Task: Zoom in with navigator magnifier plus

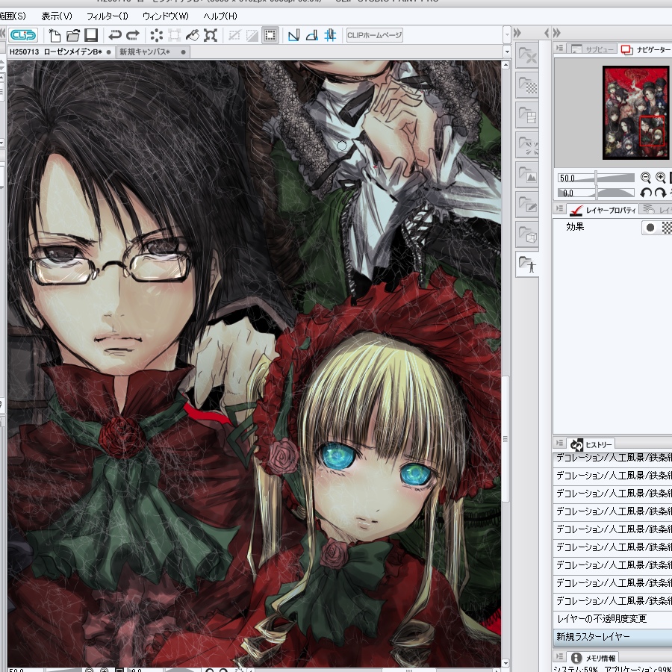Action: (x=661, y=177)
